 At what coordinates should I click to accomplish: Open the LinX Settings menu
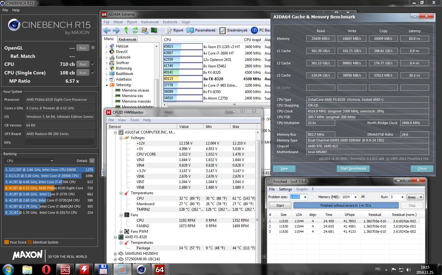click(x=285, y=189)
